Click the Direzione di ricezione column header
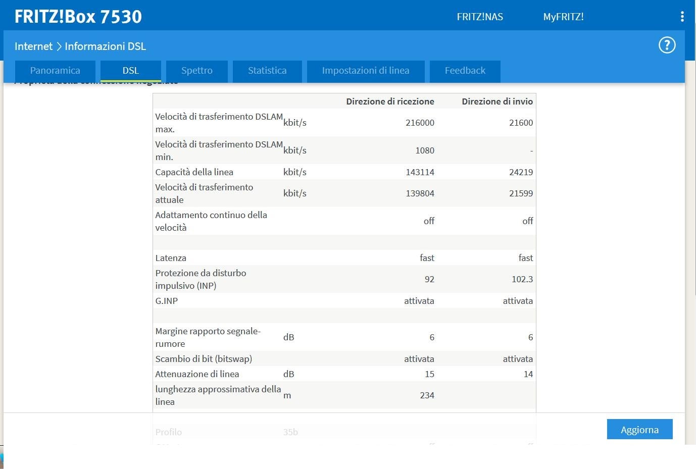This screenshot has width=696, height=469. tap(390, 101)
